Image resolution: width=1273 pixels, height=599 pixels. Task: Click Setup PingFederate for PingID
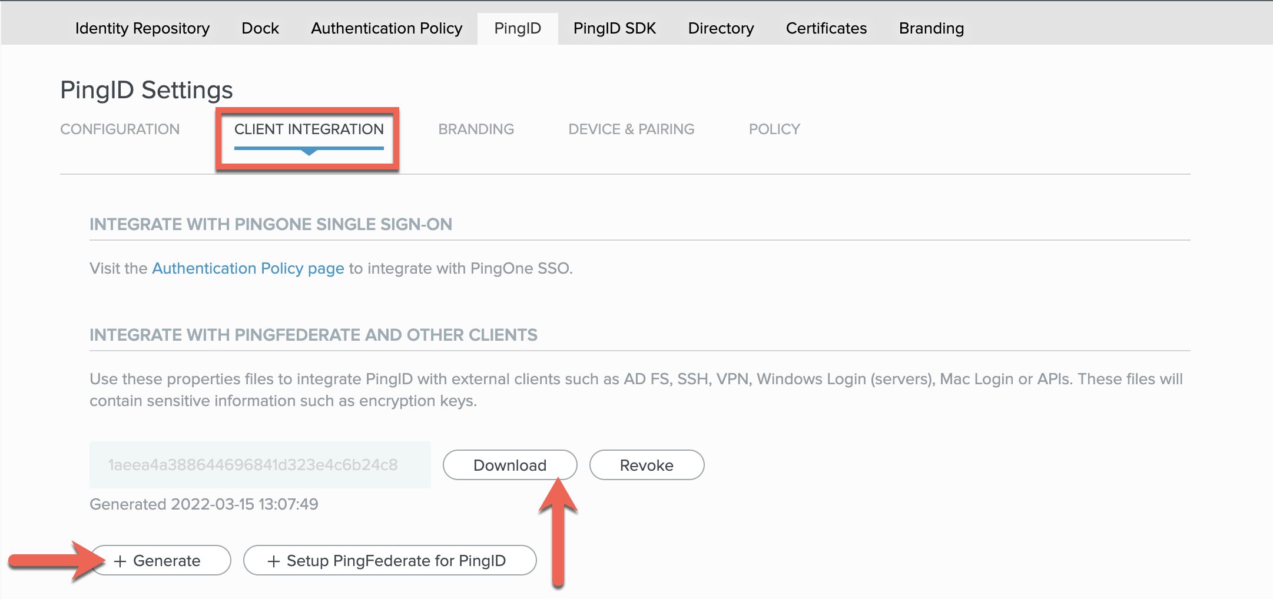(389, 560)
